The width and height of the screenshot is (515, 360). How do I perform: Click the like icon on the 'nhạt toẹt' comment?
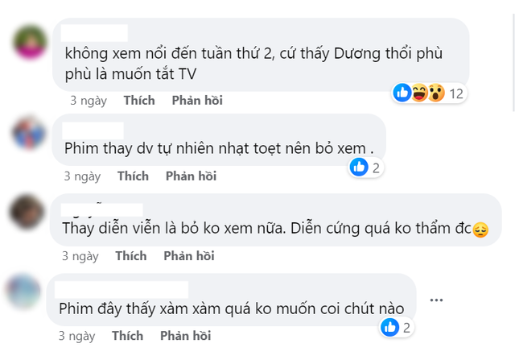(x=359, y=167)
